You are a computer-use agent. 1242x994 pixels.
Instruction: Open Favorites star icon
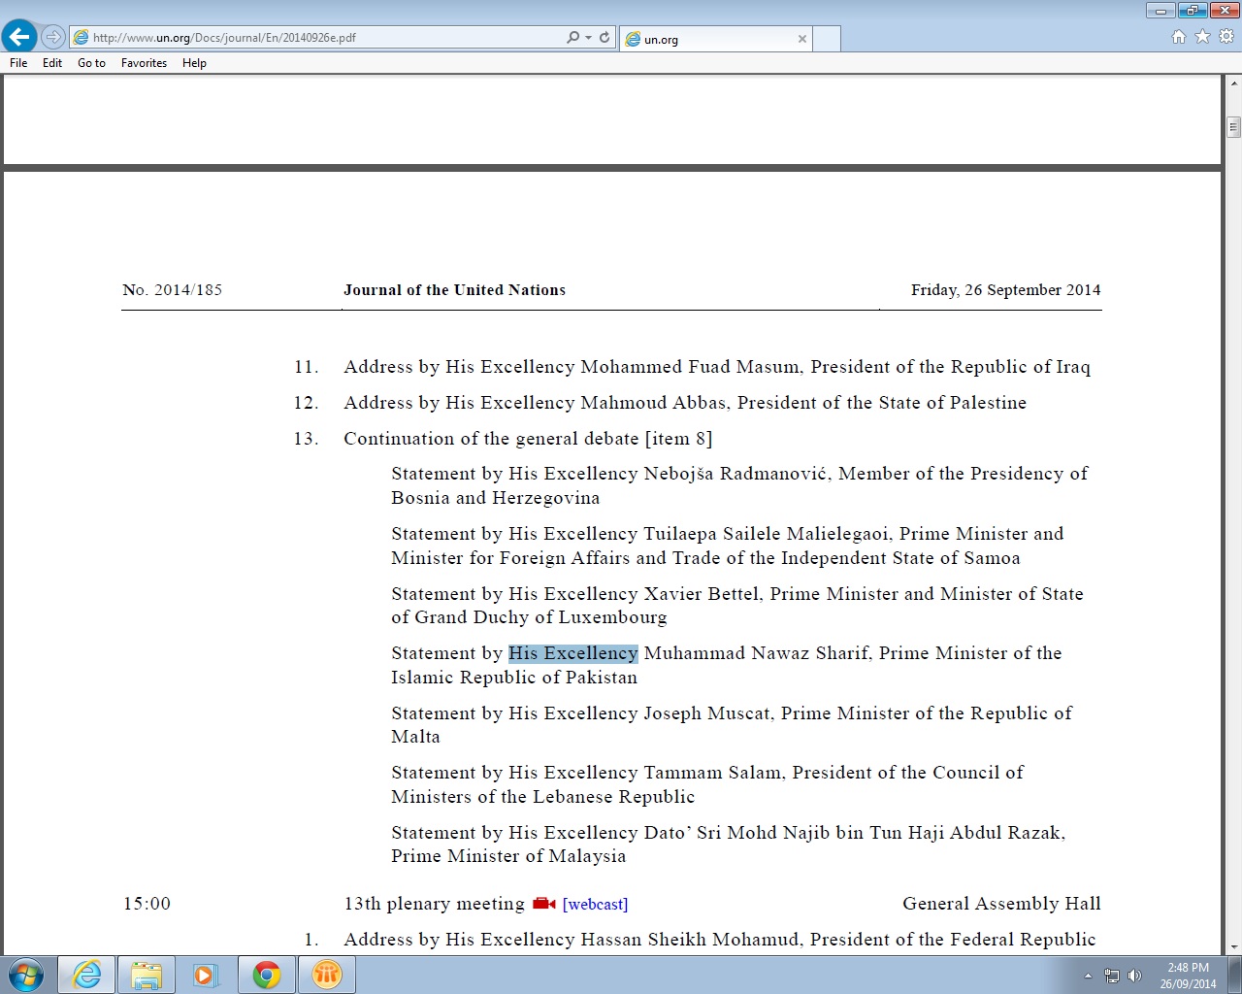pos(1202,37)
